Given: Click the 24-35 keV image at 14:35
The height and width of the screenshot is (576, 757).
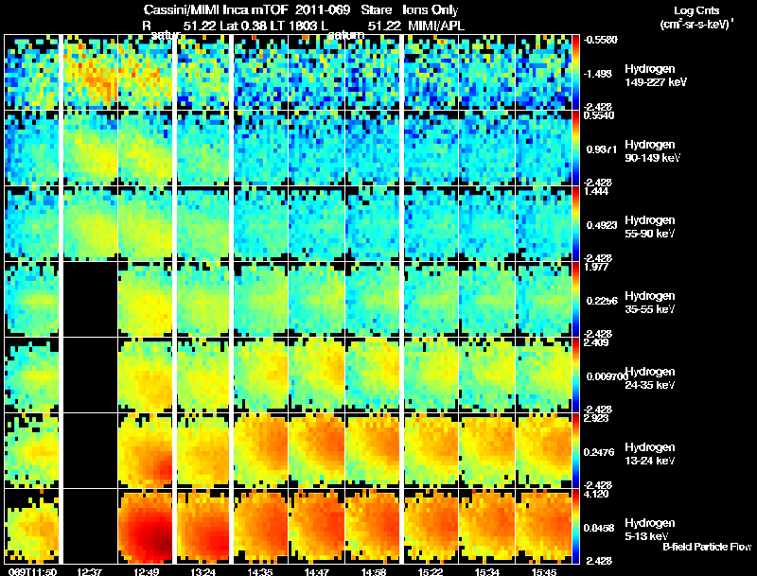Looking at the screenshot, I should coord(261,375).
